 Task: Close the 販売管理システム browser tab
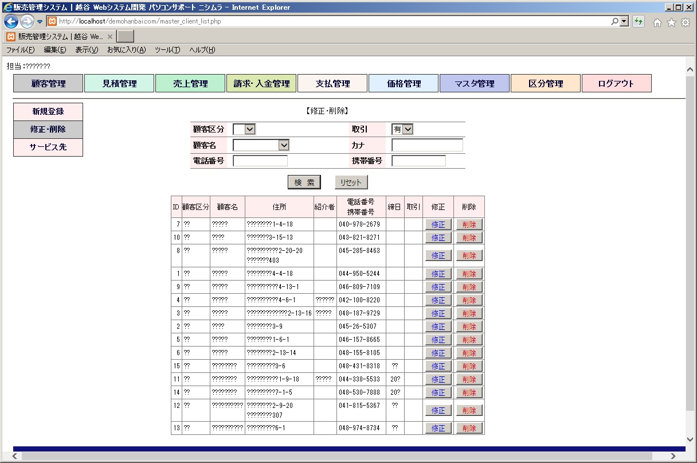(x=110, y=36)
